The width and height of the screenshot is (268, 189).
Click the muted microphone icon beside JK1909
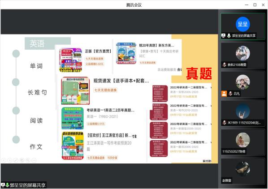click(225, 123)
